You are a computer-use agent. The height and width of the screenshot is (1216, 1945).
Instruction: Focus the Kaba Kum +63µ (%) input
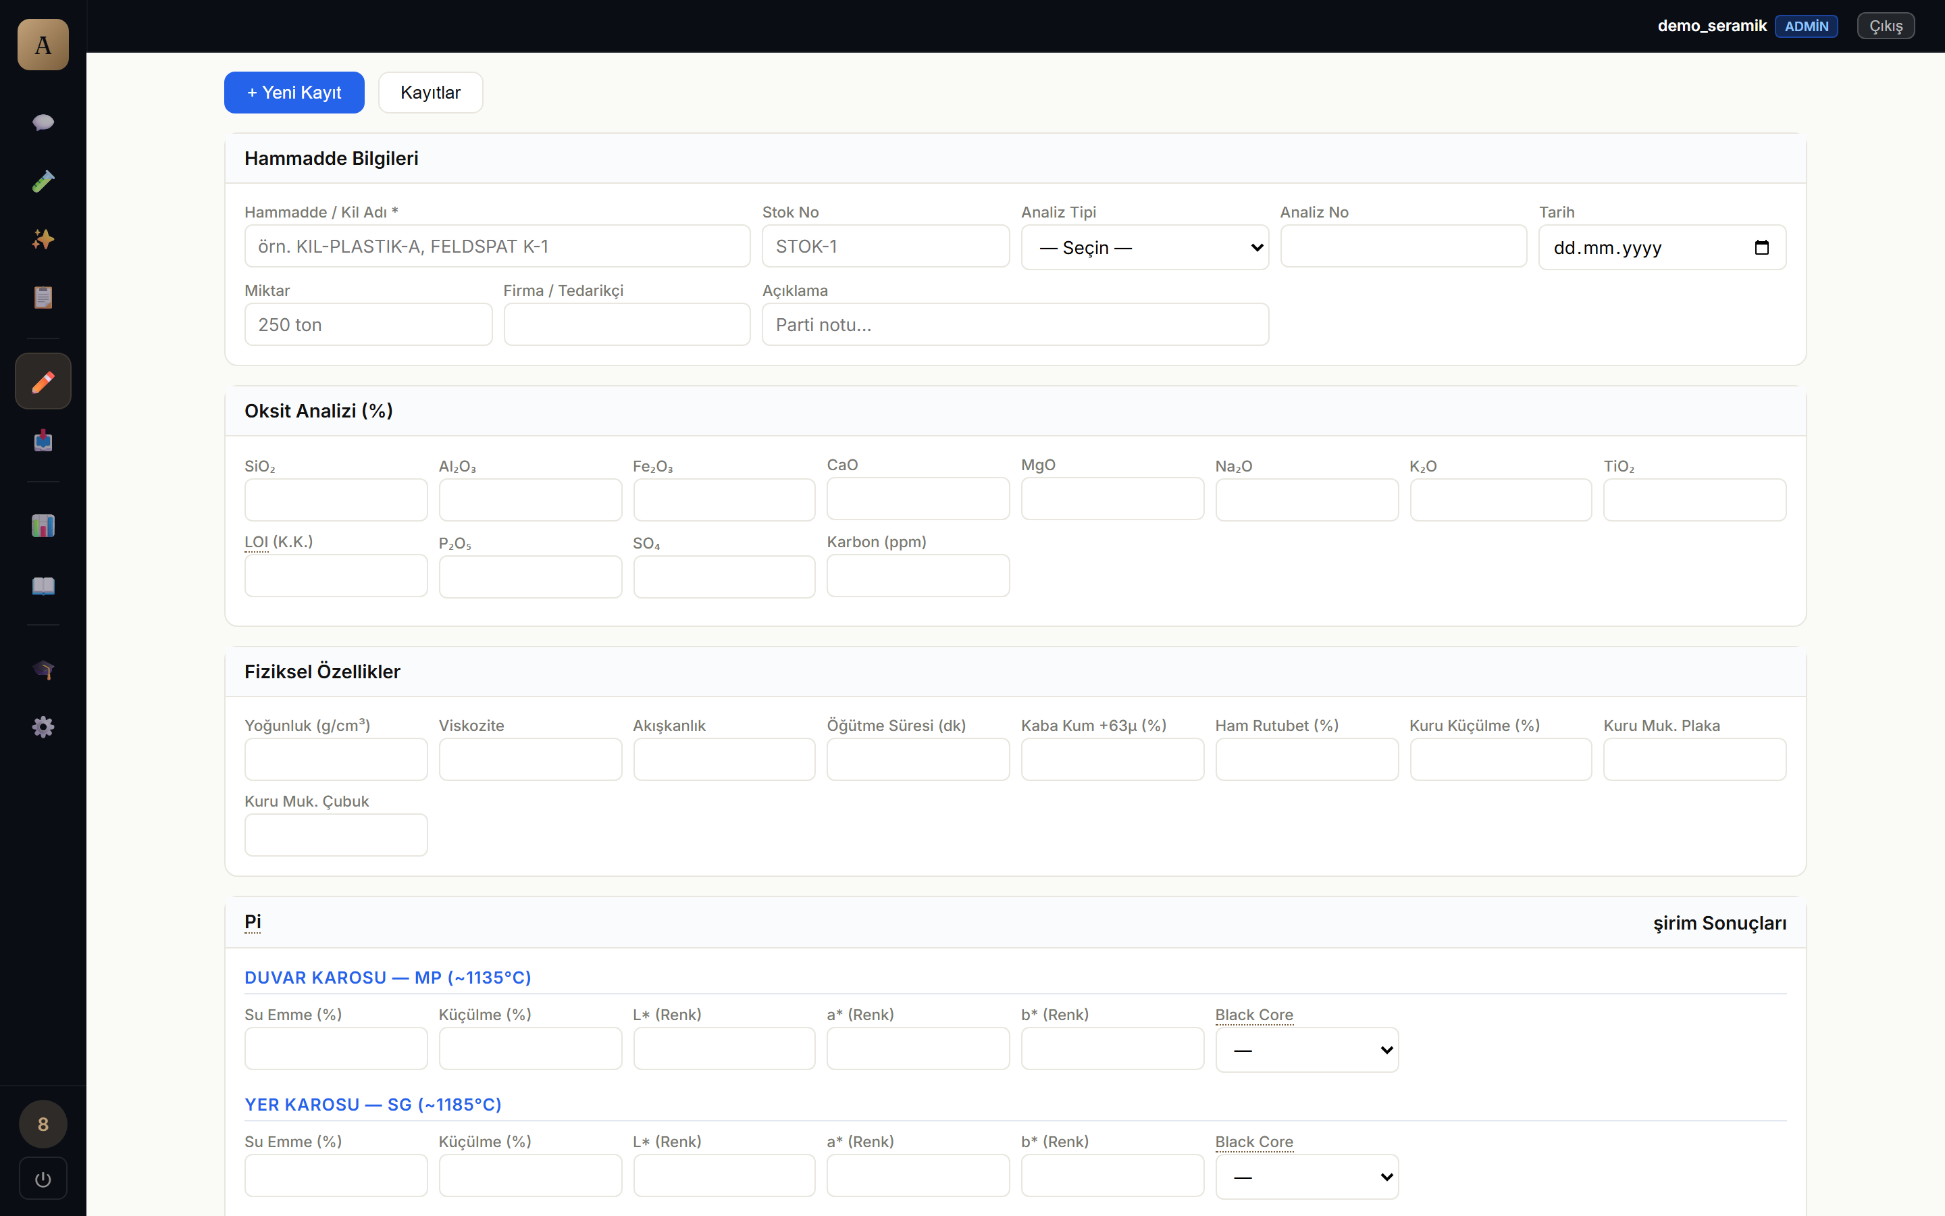1112,759
